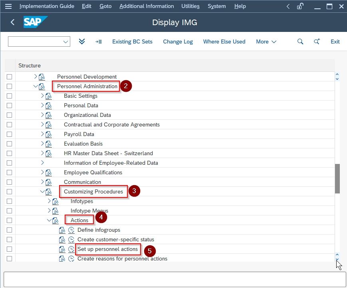
Task: Open documentation icon for Customizing Procedures
Action: pyautogui.click(x=48, y=191)
